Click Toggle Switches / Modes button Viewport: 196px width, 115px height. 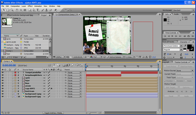[x=53, y=113]
